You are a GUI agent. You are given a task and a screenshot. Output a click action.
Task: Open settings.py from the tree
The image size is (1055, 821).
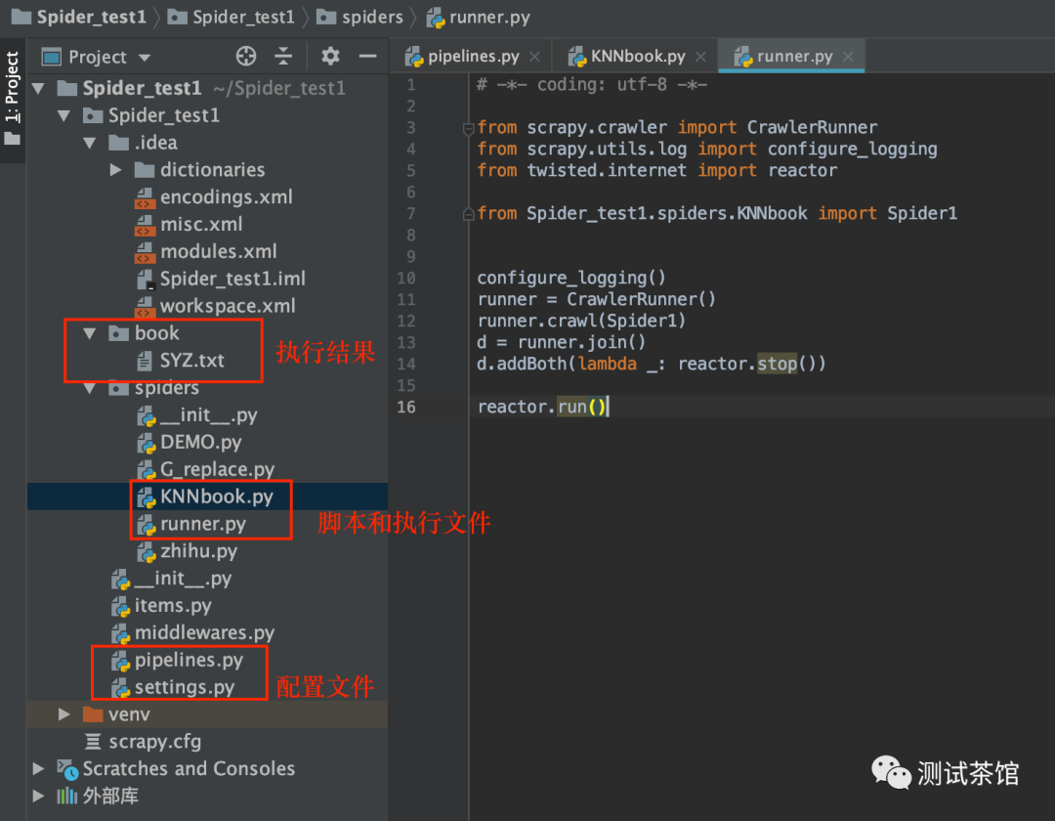(185, 688)
